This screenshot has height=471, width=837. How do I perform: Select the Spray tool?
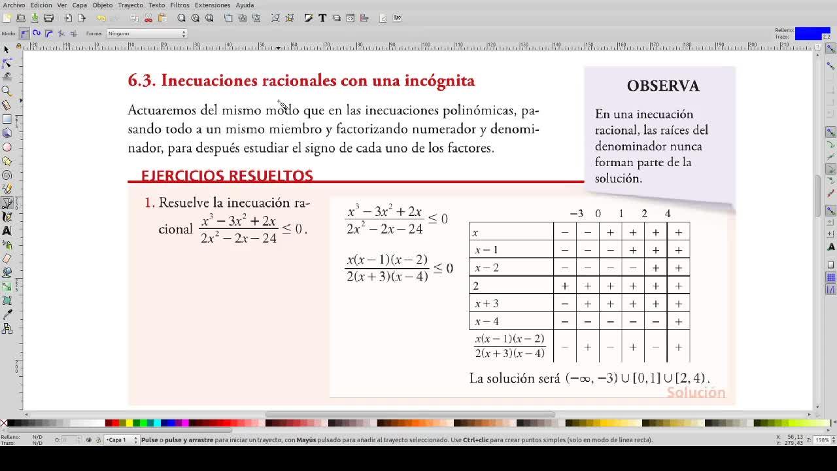[x=7, y=245]
